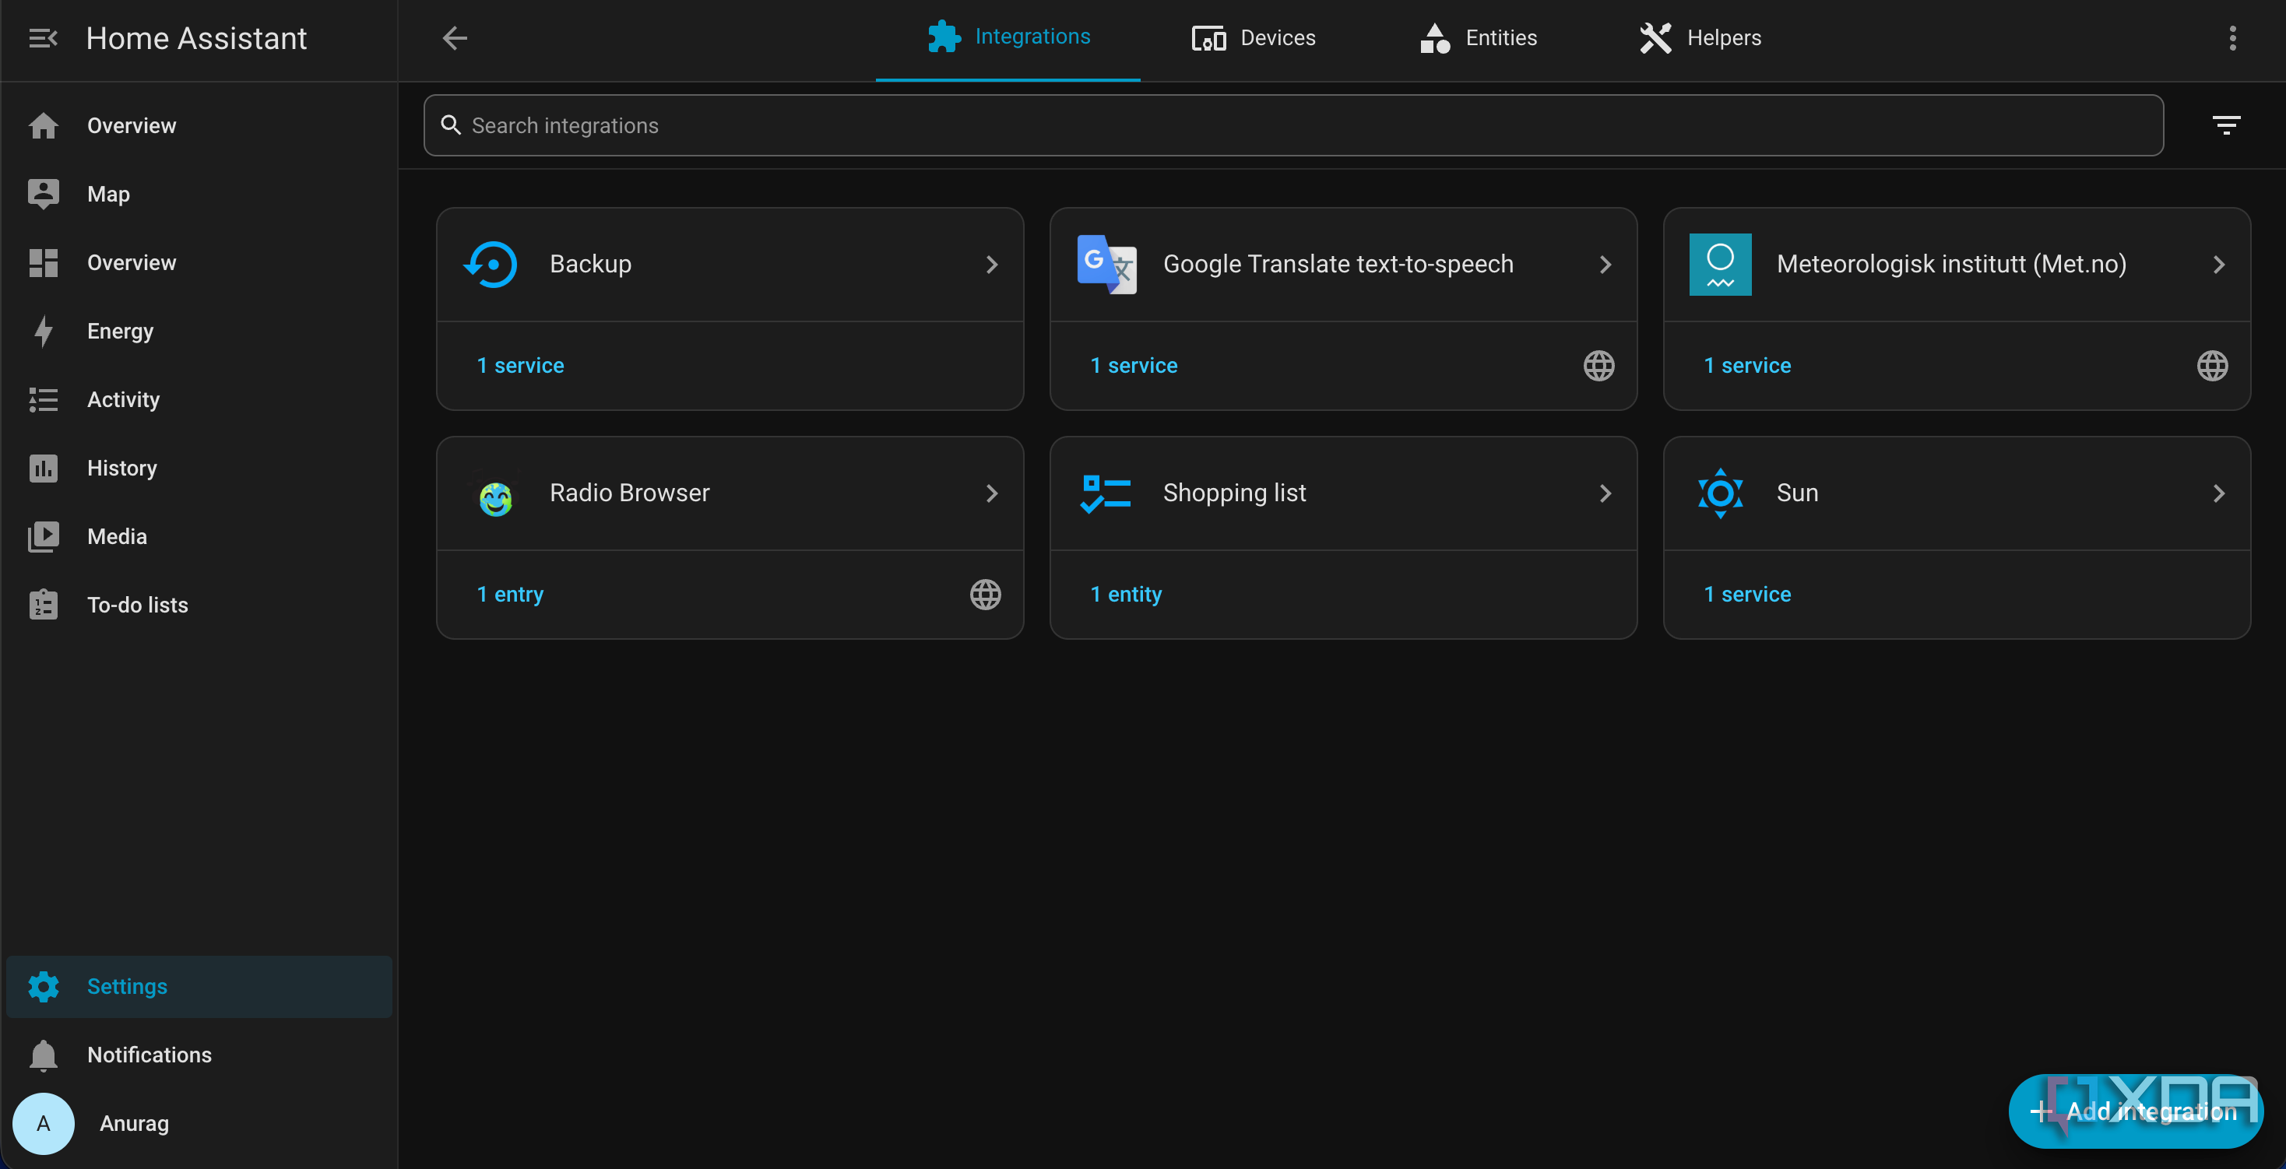Open Energy from the sidebar
The width and height of the screenshot is (2286, 1169).
(199, 331)
